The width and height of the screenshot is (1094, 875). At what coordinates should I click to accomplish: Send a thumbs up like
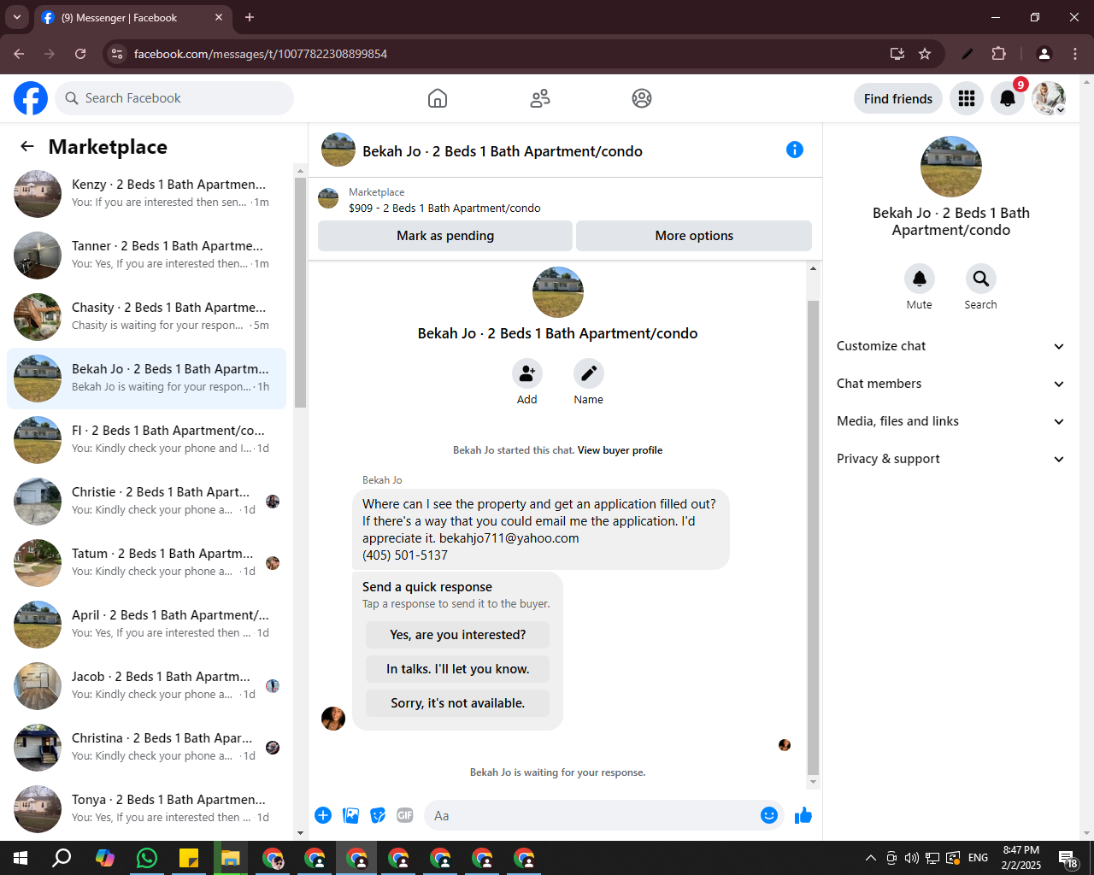click(x=803, y=815)
